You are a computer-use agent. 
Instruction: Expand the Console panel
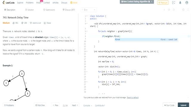tap(87, 106)
